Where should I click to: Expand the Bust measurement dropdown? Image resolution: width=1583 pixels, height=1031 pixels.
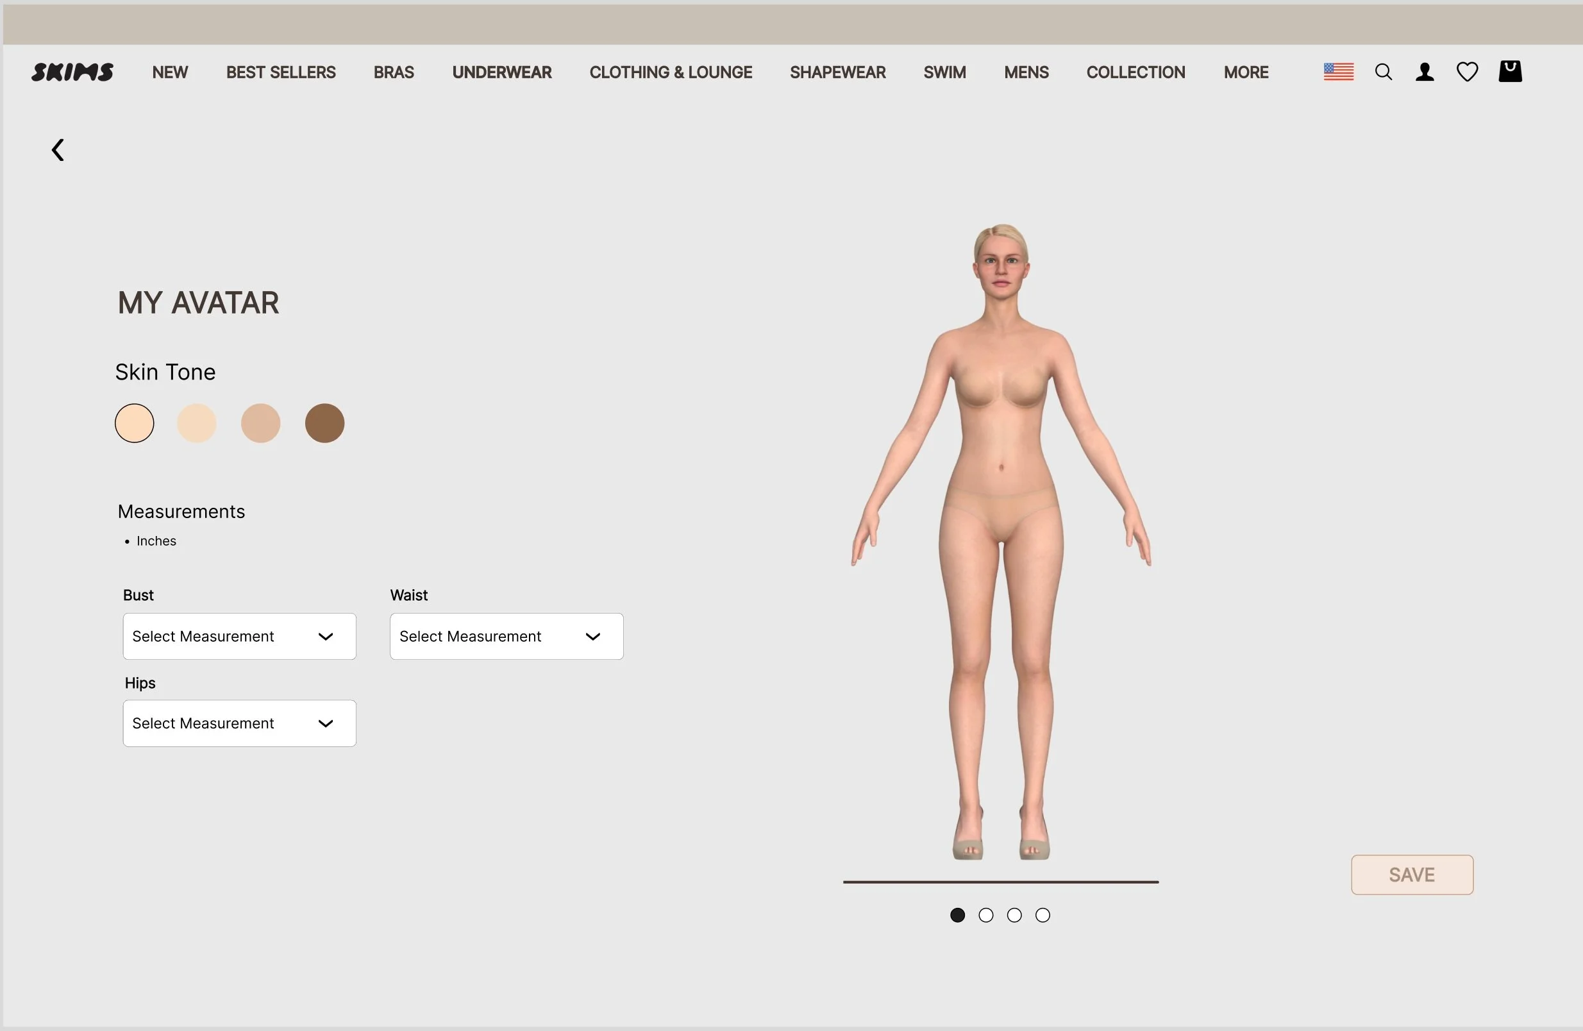coord(239,637)
